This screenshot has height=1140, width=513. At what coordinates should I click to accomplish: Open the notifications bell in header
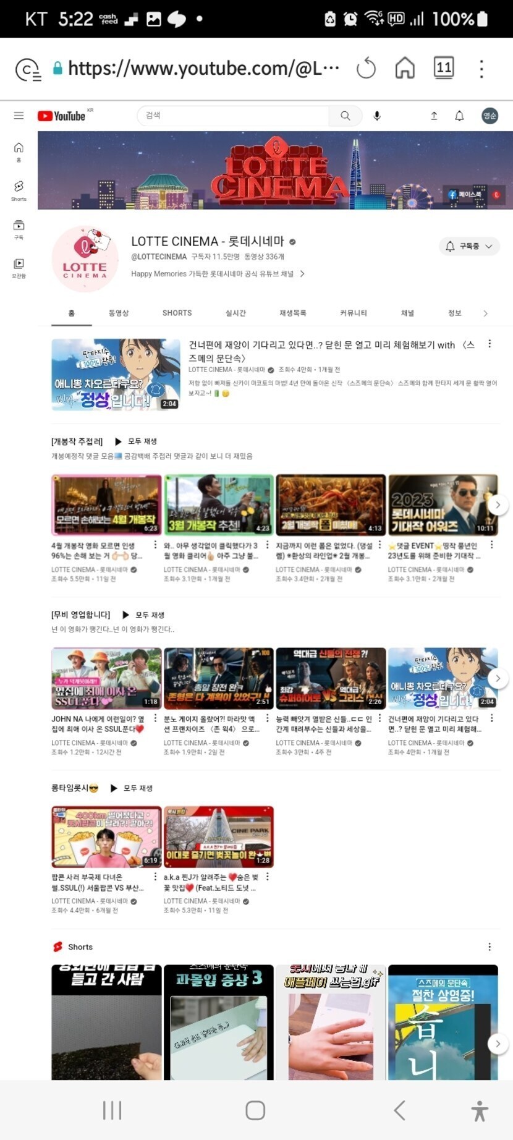click(x=459, y=116)
